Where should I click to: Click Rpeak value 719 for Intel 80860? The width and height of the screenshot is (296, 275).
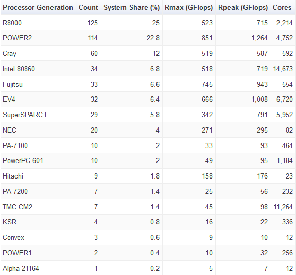point(262,69)
